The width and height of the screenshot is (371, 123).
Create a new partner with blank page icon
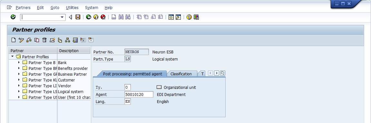click(14, 40)
